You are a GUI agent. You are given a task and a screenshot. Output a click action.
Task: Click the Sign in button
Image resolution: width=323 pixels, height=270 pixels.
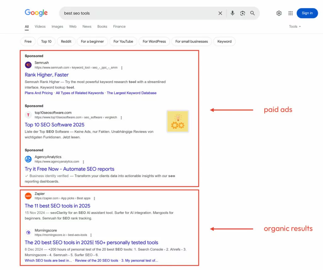click(307, 13)
